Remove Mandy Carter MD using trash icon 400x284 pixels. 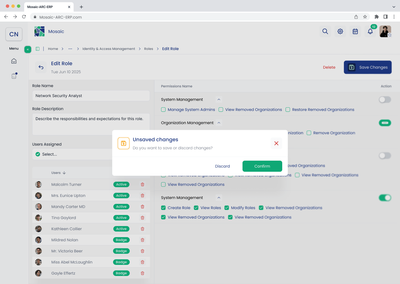142,207
